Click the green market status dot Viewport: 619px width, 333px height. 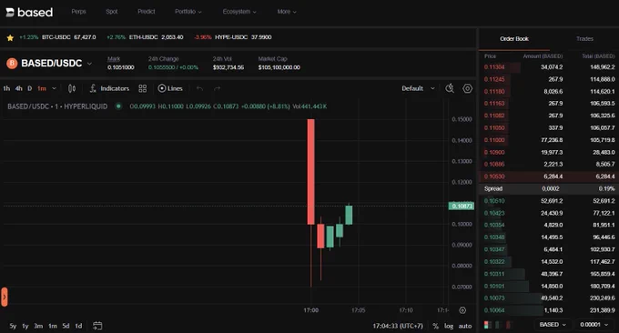pos(118,106)
